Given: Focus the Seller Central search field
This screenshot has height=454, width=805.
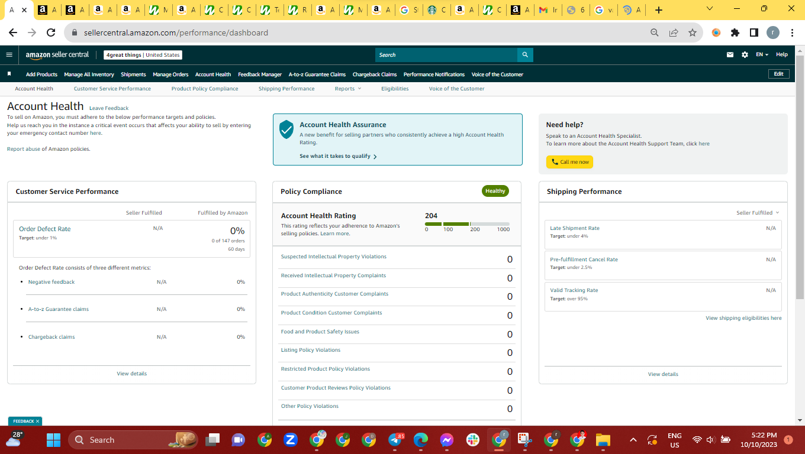Looking at the screenshot, I should (x=446, y=55).
